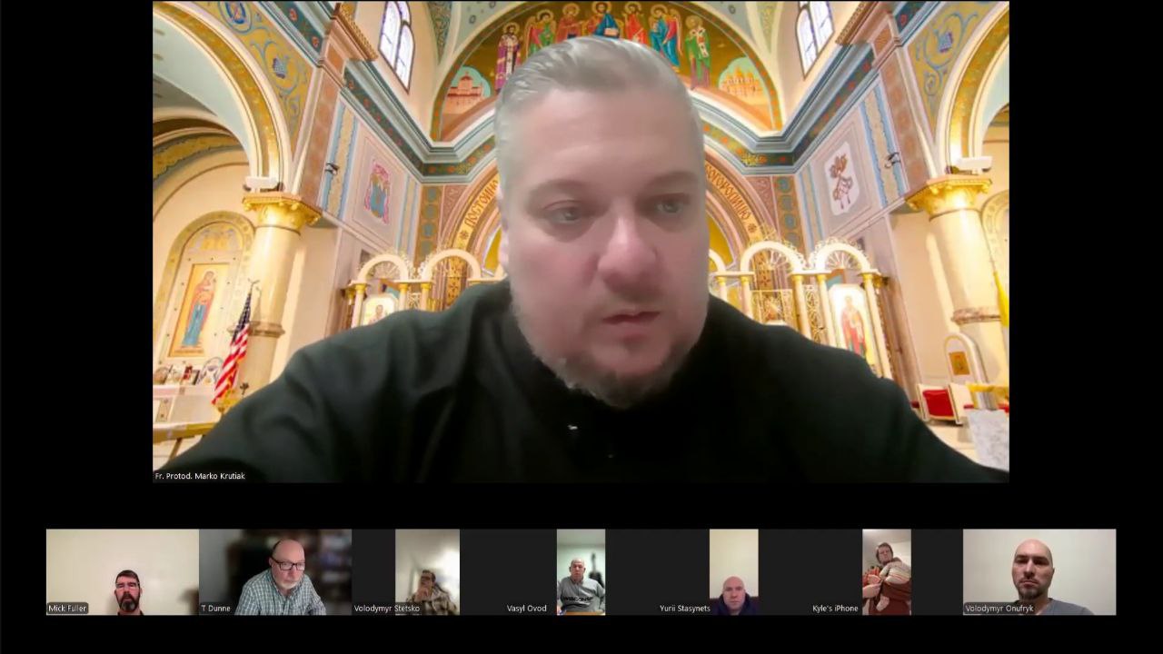Click the 'Kyle's iPhone' name label

(835, 609)
